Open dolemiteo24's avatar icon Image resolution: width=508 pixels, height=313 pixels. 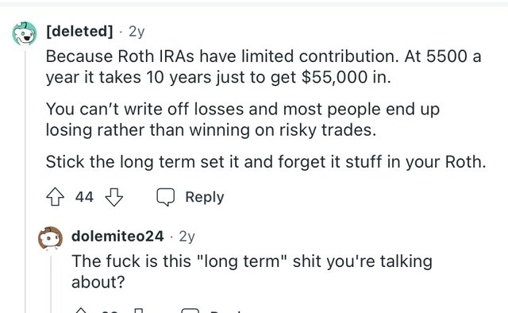click(x=50, y=238)
